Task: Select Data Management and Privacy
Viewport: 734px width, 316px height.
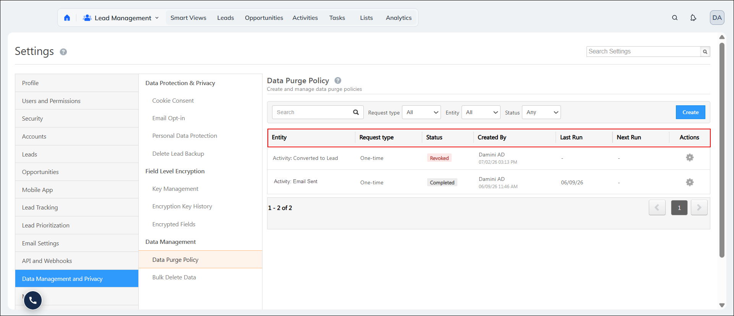Action: [77, 279]
